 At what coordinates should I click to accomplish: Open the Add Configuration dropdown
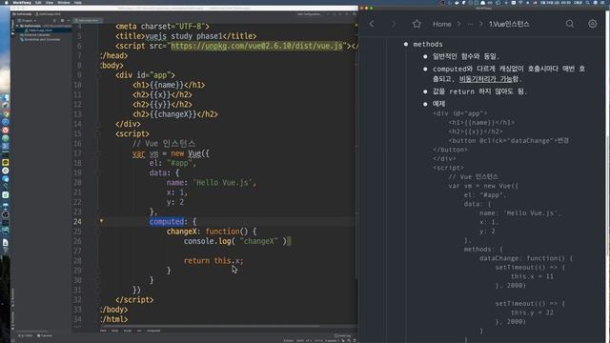pos(309,14)
